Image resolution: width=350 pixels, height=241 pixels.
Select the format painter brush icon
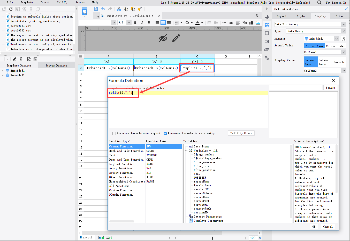140,9
